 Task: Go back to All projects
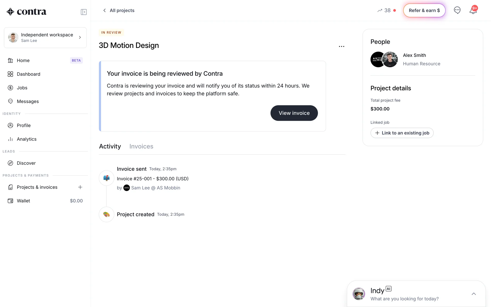(x=119, y=10)
